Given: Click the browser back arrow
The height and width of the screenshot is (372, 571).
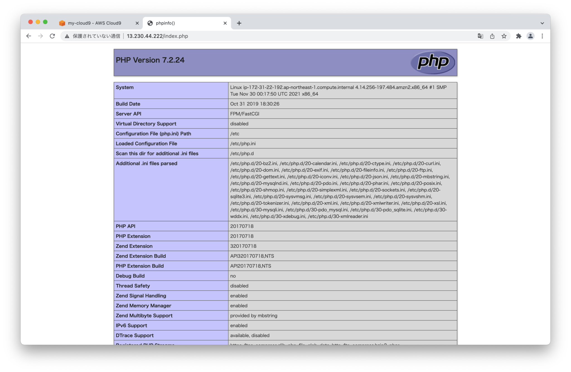Looking at the screenshot, I should pyautogui.click(x=29, y=36).
